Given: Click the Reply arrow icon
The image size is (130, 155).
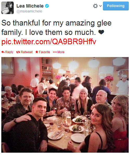Looking at the screenshot, I should (3, 52).
